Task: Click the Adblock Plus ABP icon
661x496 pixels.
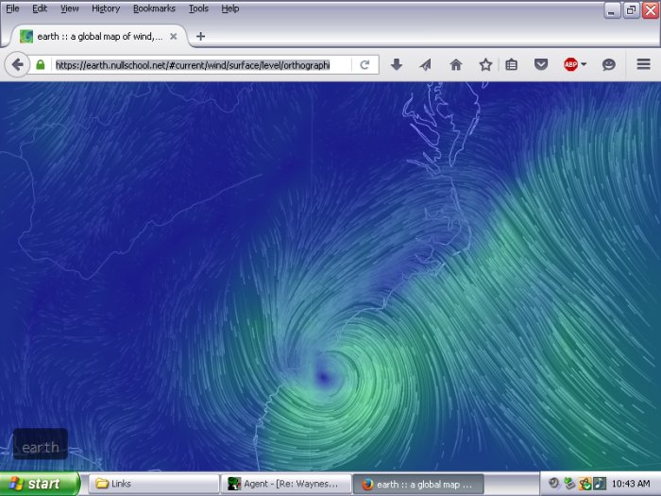Action: 570,64
